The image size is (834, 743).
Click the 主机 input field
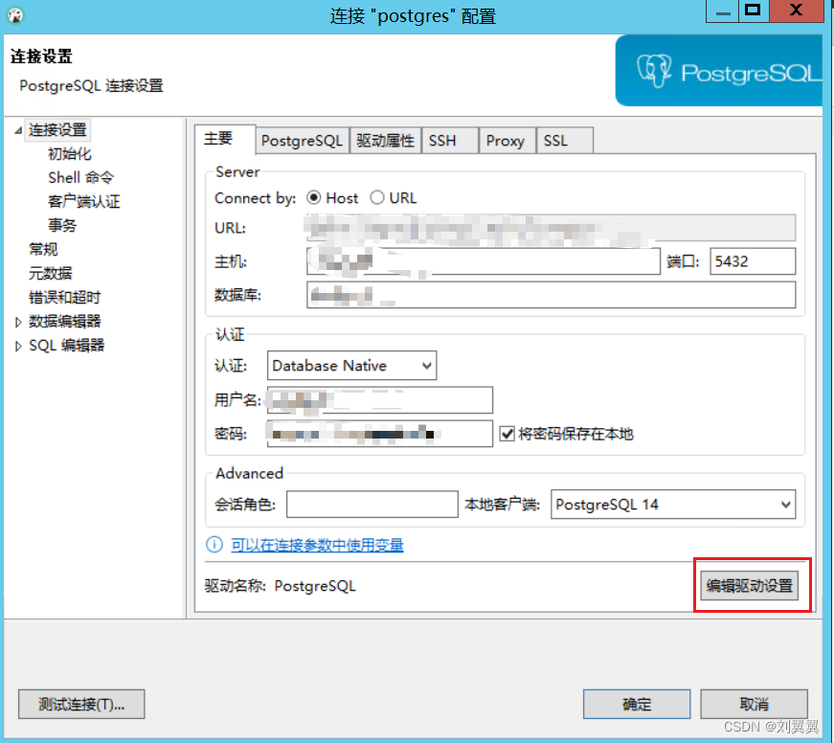pyautogui.click(x=484, y=261)
